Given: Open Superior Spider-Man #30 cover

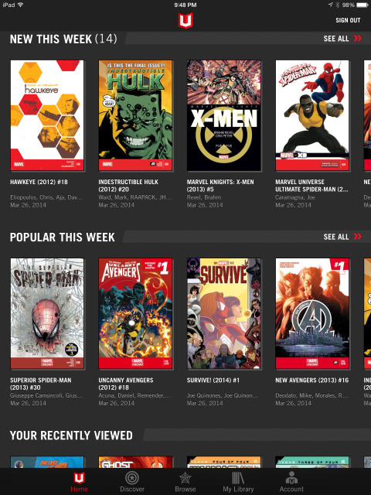Looking at the screenshot, I should 47,313.
